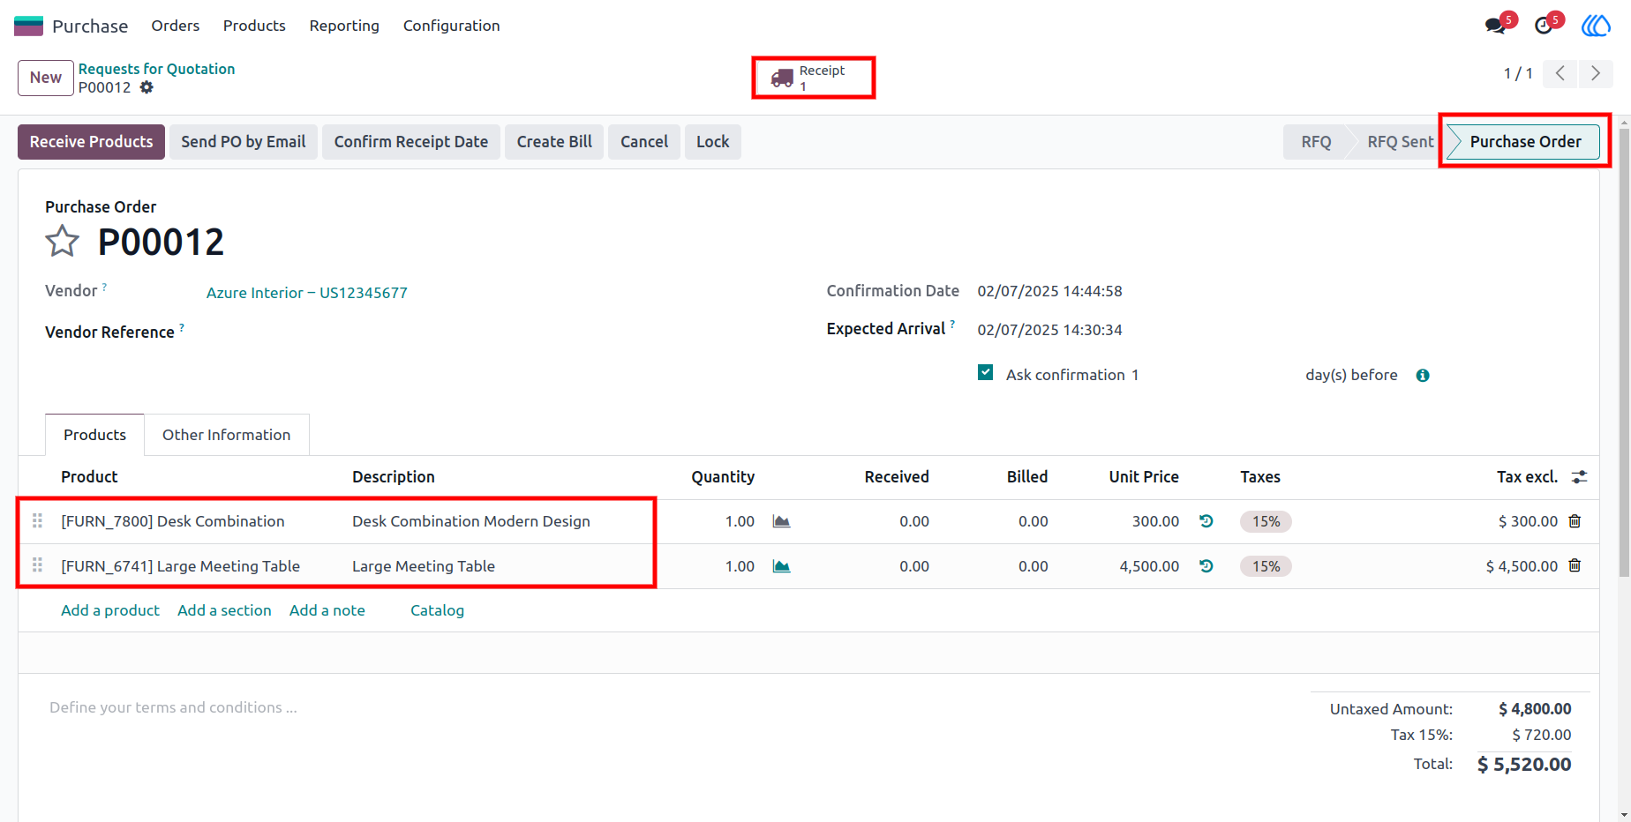This screenshot has height=822, width=1631.
Task: Open optional columns settings icon
Action: (x=1580, y=477)
